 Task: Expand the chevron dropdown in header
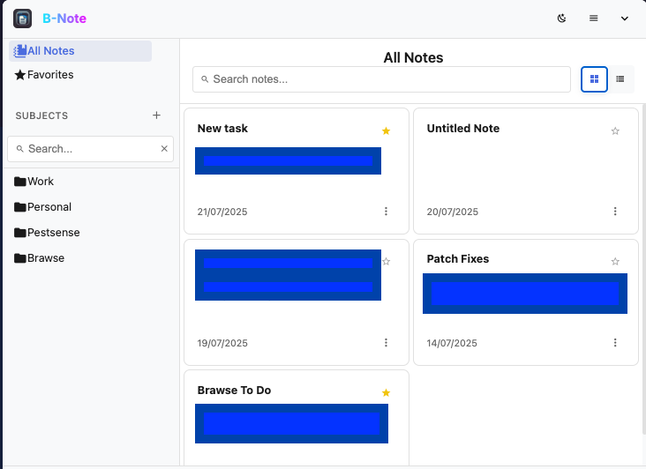pyautogui.click(x=626, y=19)
